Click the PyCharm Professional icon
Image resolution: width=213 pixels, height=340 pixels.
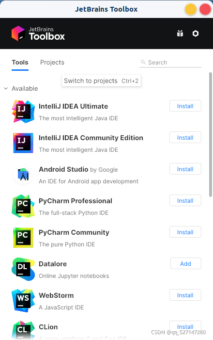pyautogui.click(x=23, y=206)
